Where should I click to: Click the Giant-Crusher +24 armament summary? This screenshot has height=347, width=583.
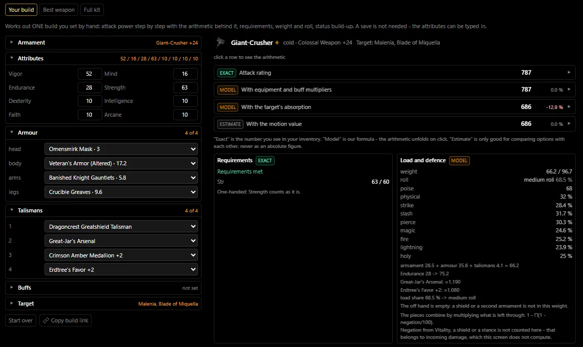(x=177, y=43)
